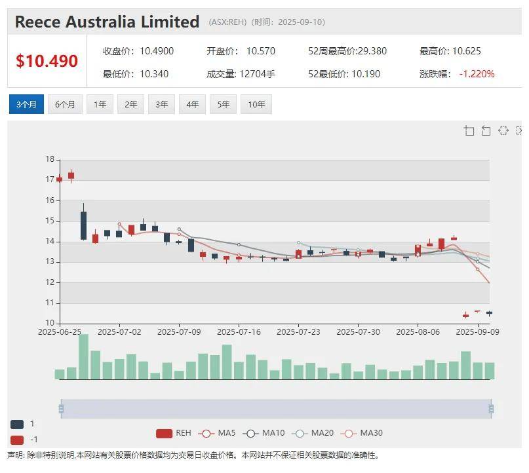Select the 2年 time range
529x473 pixels.
point(130,104)
